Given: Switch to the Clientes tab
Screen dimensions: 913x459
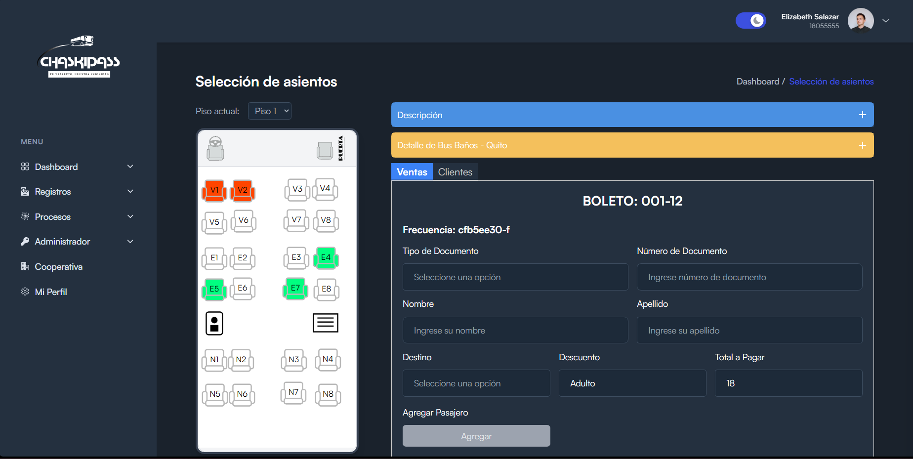Looking at the screenshot, I should point(455,171).
